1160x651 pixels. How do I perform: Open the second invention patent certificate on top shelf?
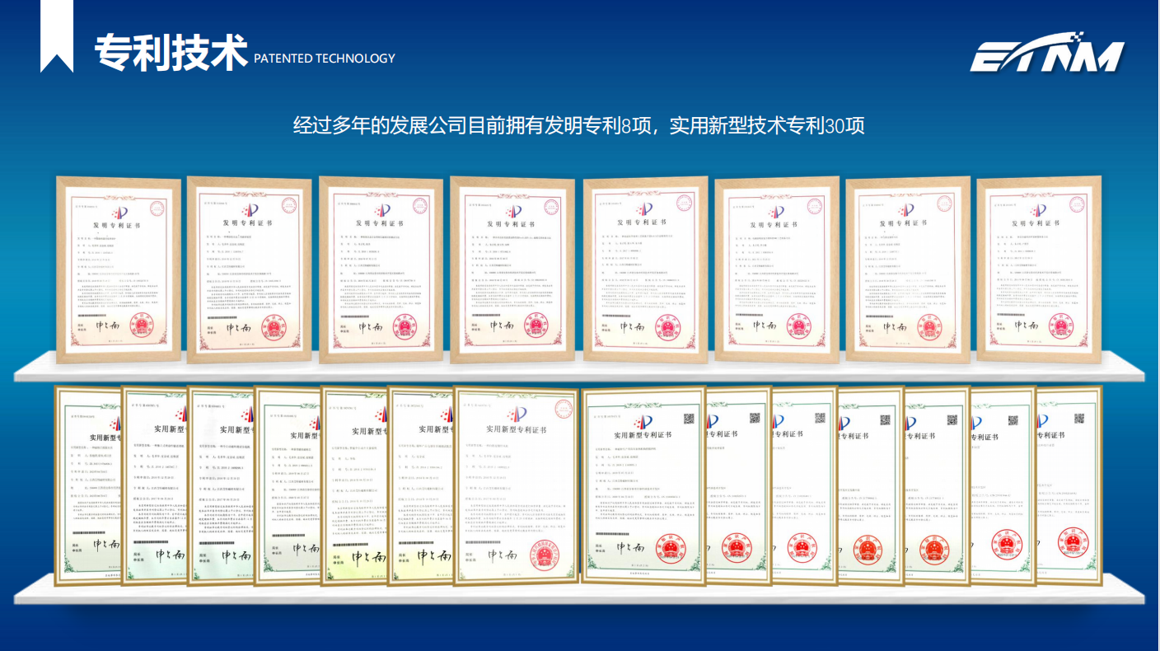249,268
